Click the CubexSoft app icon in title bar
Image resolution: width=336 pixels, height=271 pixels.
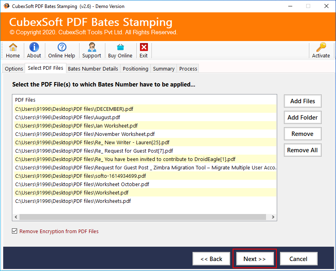point(6,6)
